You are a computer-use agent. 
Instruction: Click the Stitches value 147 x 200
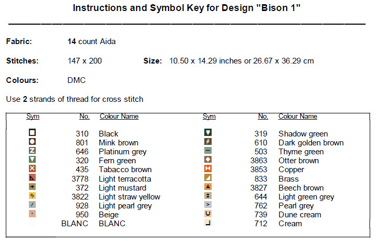[x=85, y=61]
